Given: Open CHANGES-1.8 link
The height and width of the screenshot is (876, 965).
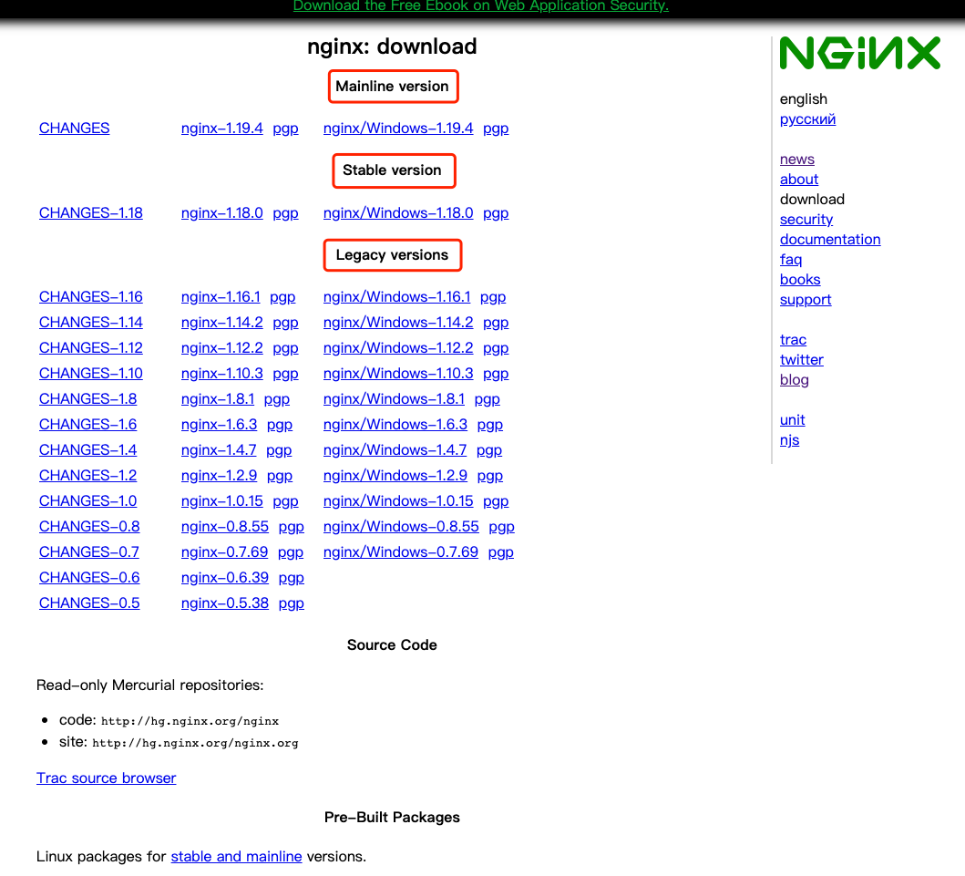Looking at the screenshot, I should (88, 399).
